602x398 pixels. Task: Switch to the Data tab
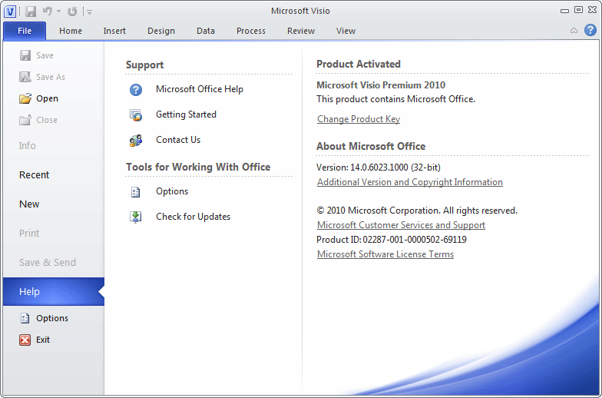click(x=206, y=31)
